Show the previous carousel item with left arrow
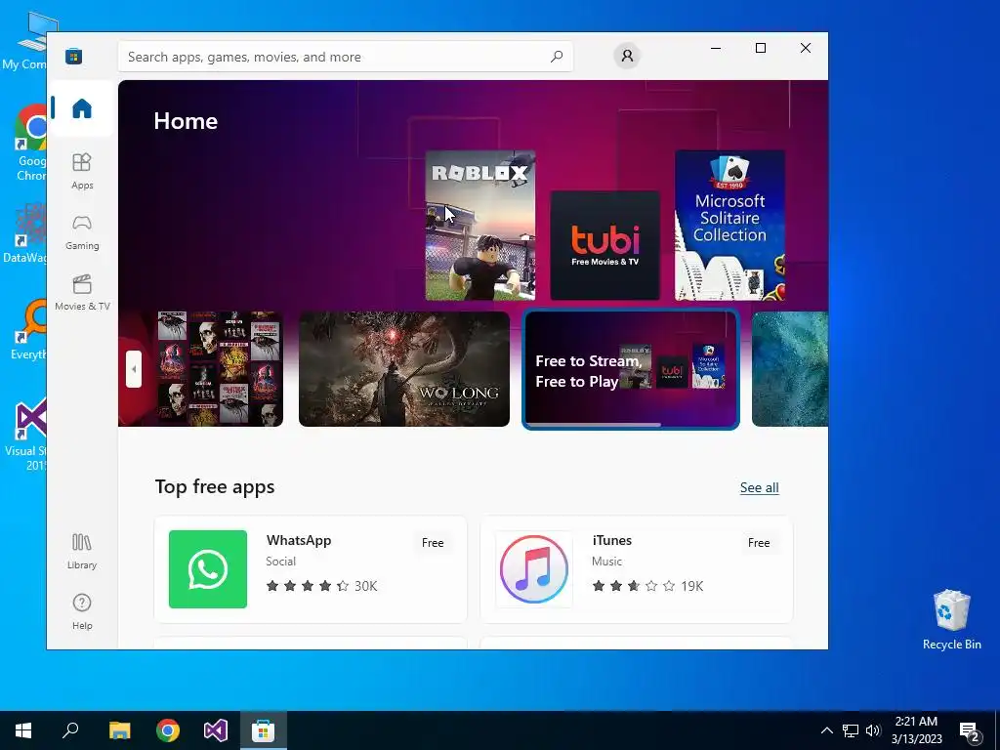Image resolution: width=1000 pixels, height=750 pixels. (x=133, y=368)
